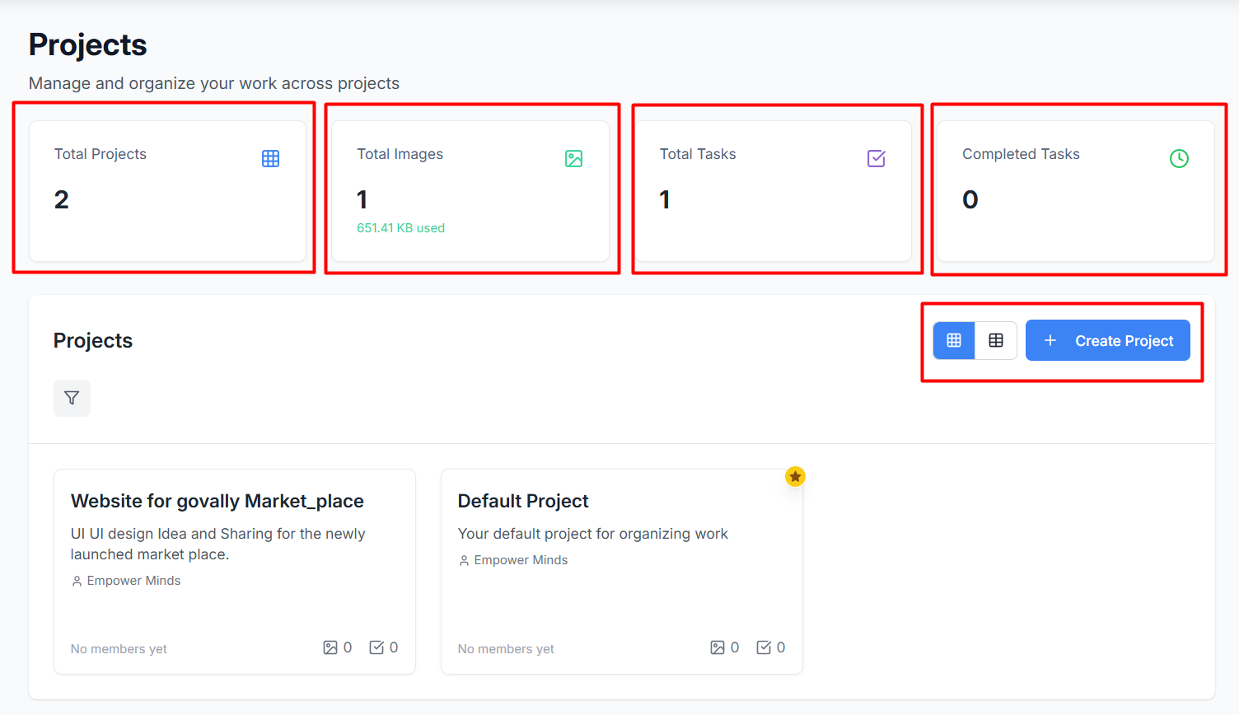Switch to table list view layout
Image resolution: width=1239 pixels, height=715 pixels.
996,340
